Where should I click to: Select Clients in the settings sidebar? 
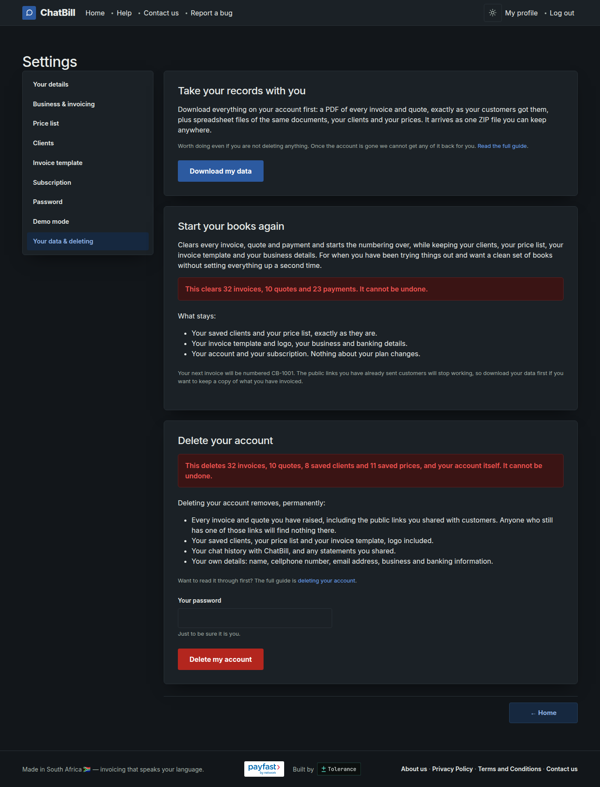coord(88,143)
